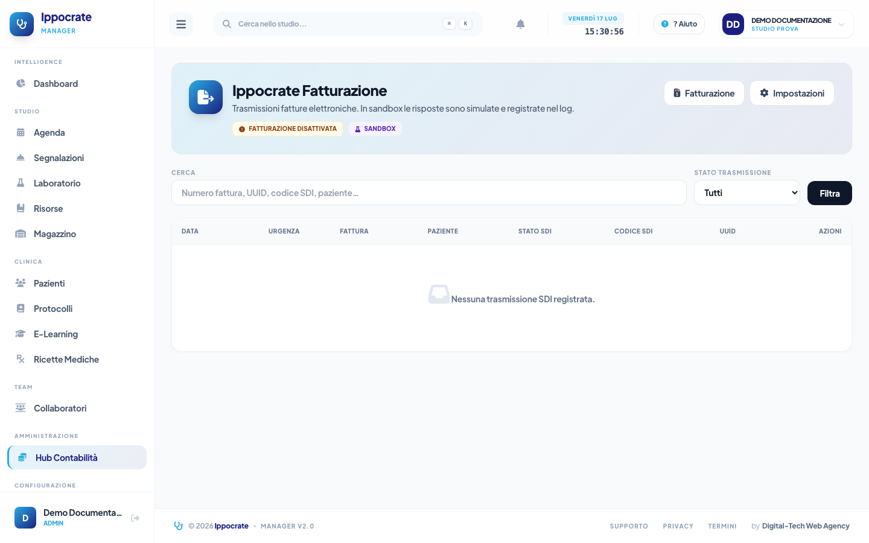Click the Protocolli book icon

[x=21, y=308]
